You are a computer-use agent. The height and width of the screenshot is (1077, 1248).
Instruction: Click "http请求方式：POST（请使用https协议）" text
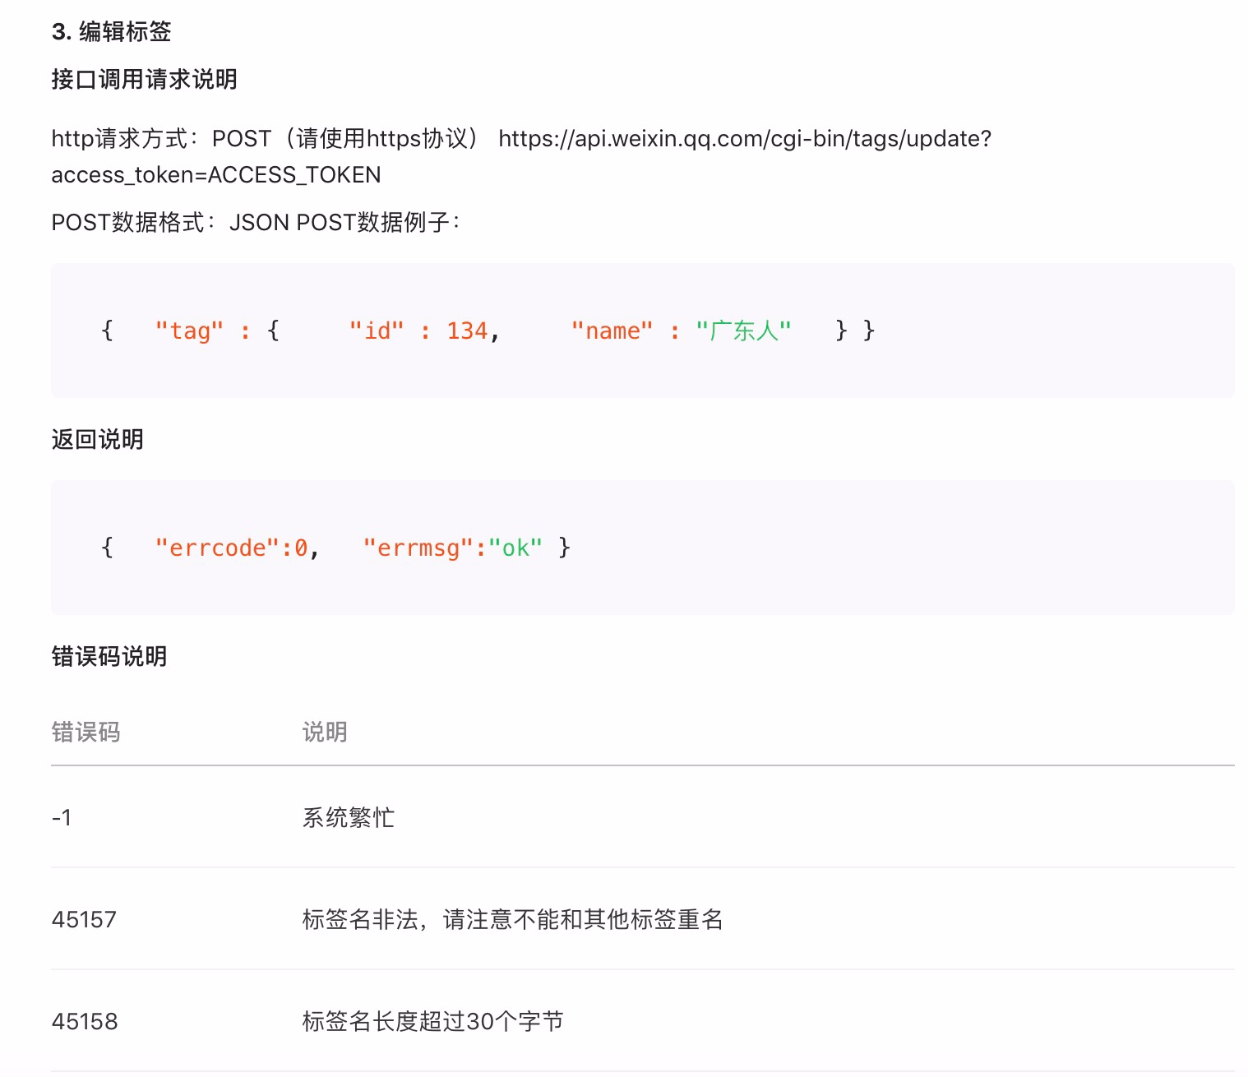point(266,138)
